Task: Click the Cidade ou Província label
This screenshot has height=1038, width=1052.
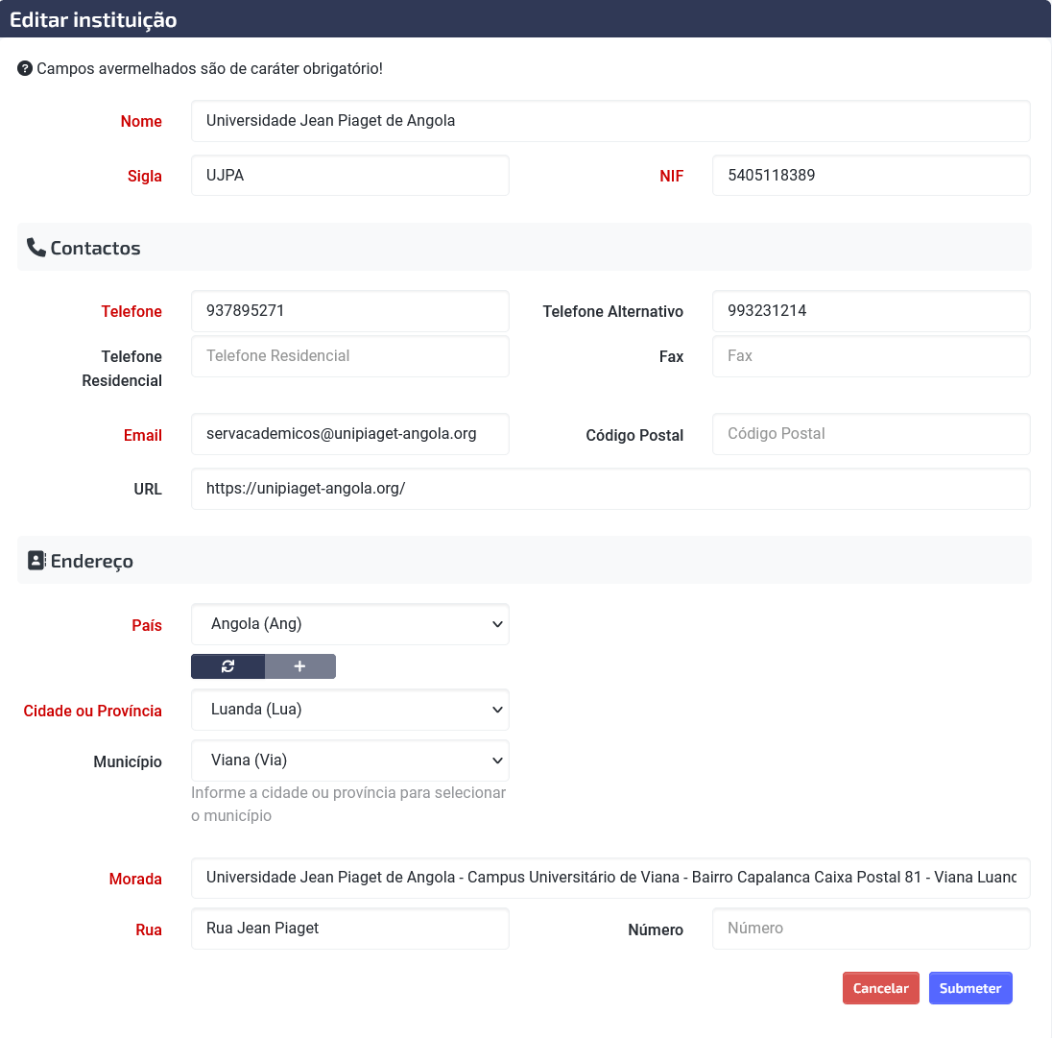Action: pyautogui.click(x=92, y=712)
